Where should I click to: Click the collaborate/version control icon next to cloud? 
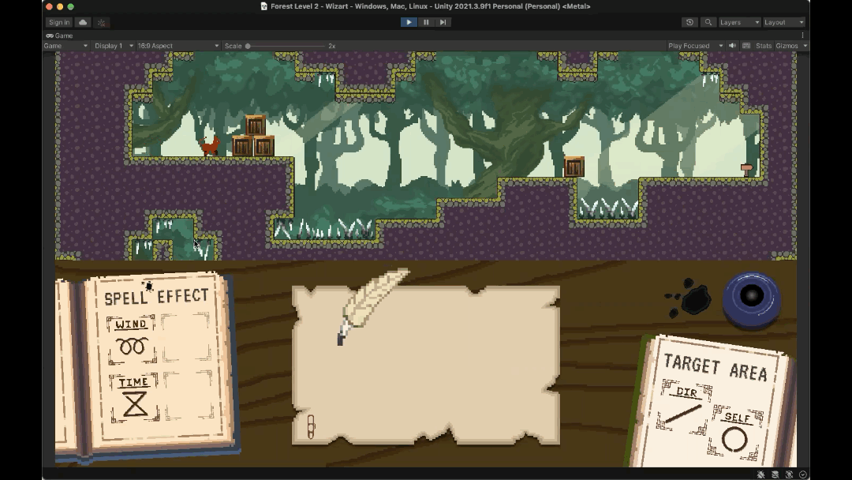[x=102, y=22]
